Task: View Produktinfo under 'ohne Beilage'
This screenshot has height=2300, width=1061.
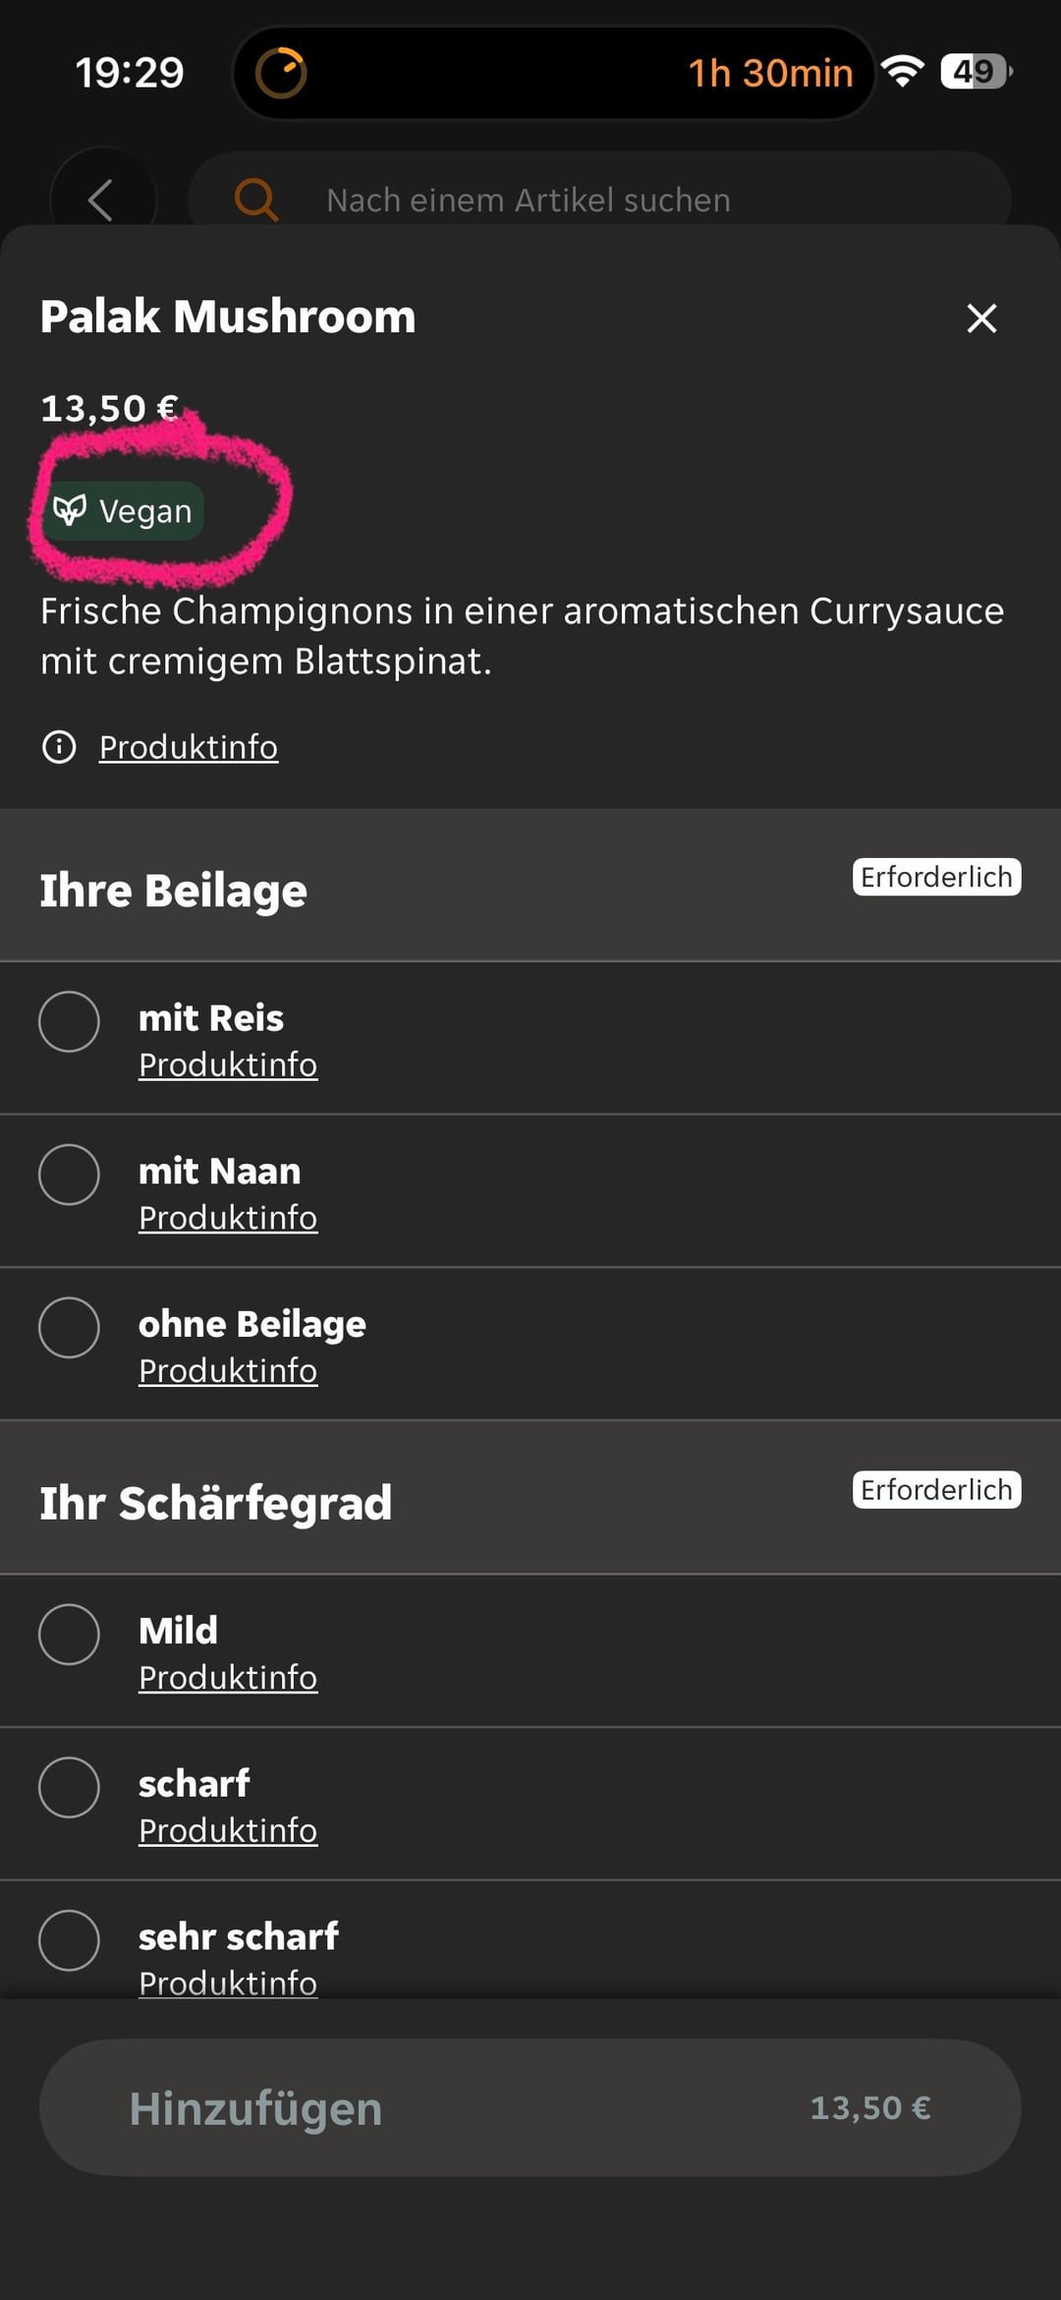Action: coord(228,1371)
